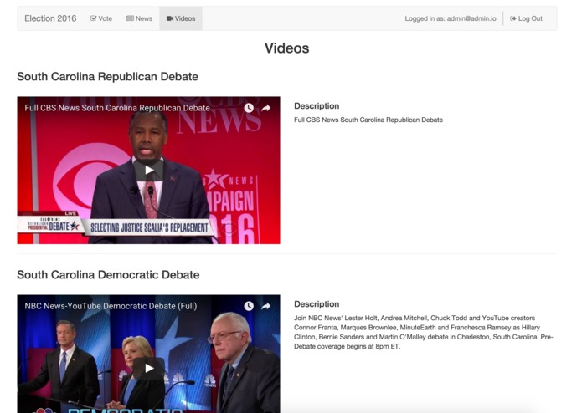Open the News tab
The width and height of the screenshot is (582, 413).
point(139,18)
